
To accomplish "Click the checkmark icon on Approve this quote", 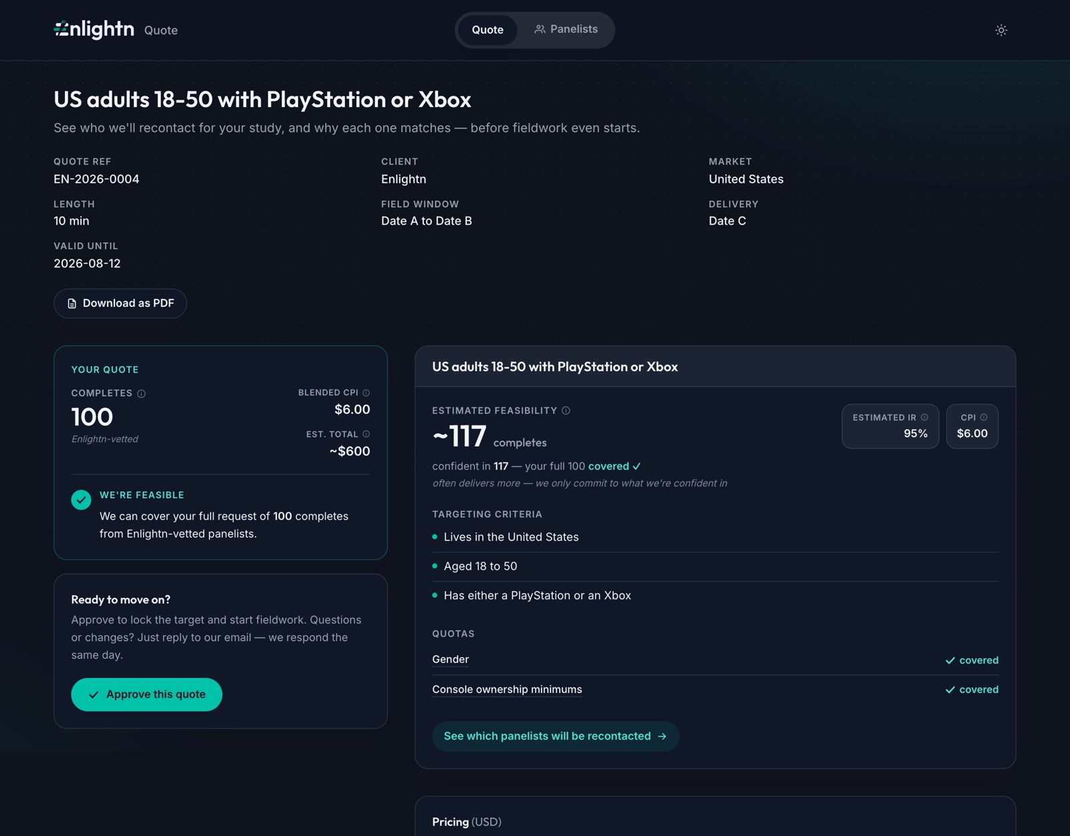I will pos(94,695).
